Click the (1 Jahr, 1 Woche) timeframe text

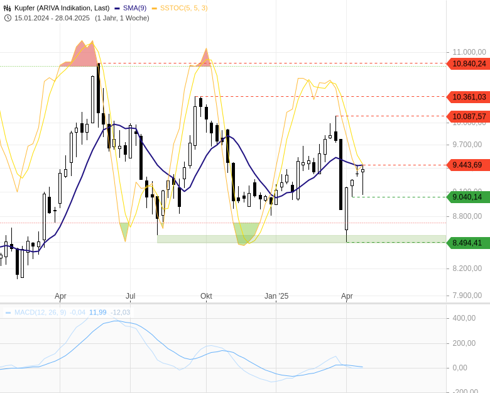pyautogui.click(x=122, y=18)
